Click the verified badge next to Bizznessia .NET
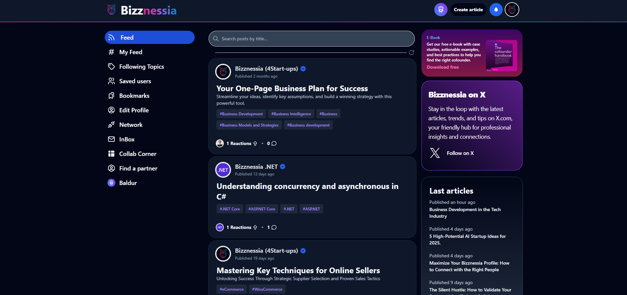Viewport: 627px width, 295px height. coord(283,166)
